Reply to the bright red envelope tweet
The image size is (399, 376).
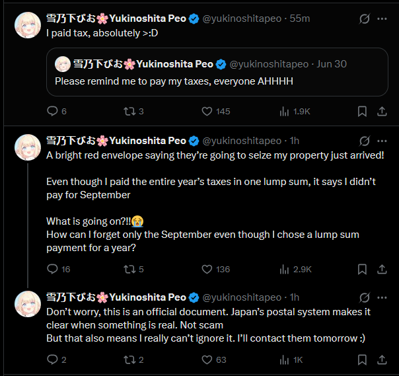[53, 269]
